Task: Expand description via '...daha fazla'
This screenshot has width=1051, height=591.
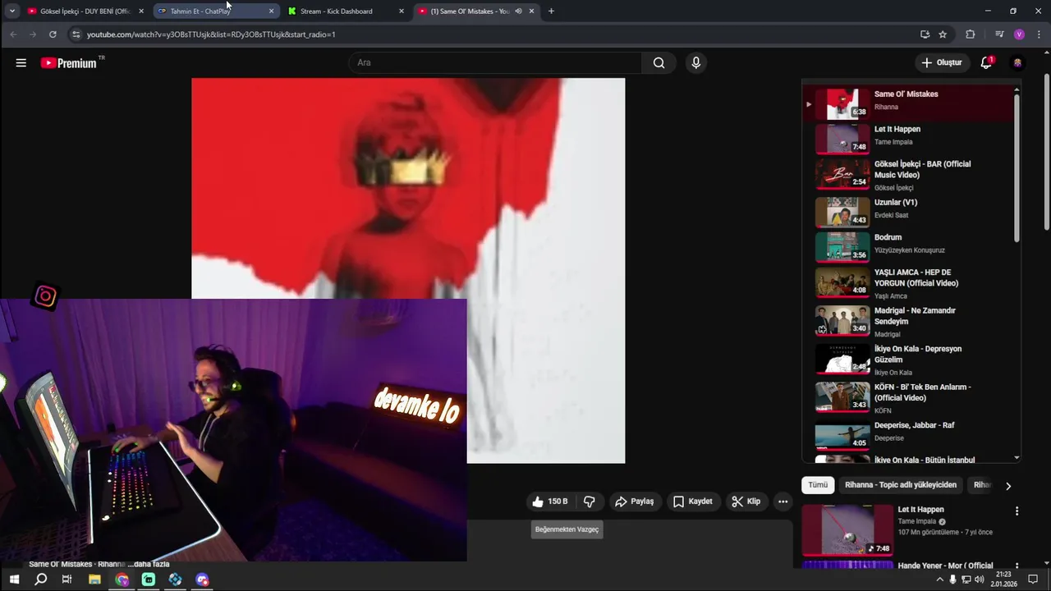Action: point(149,565)
